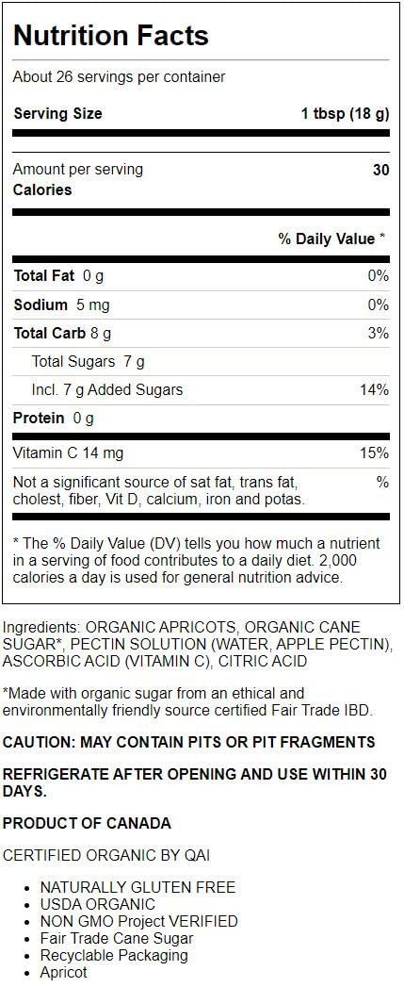The width and height of the screenshot is (404, 987).
Task: Click the pit fragments caution warning
Action: (188, 742)
